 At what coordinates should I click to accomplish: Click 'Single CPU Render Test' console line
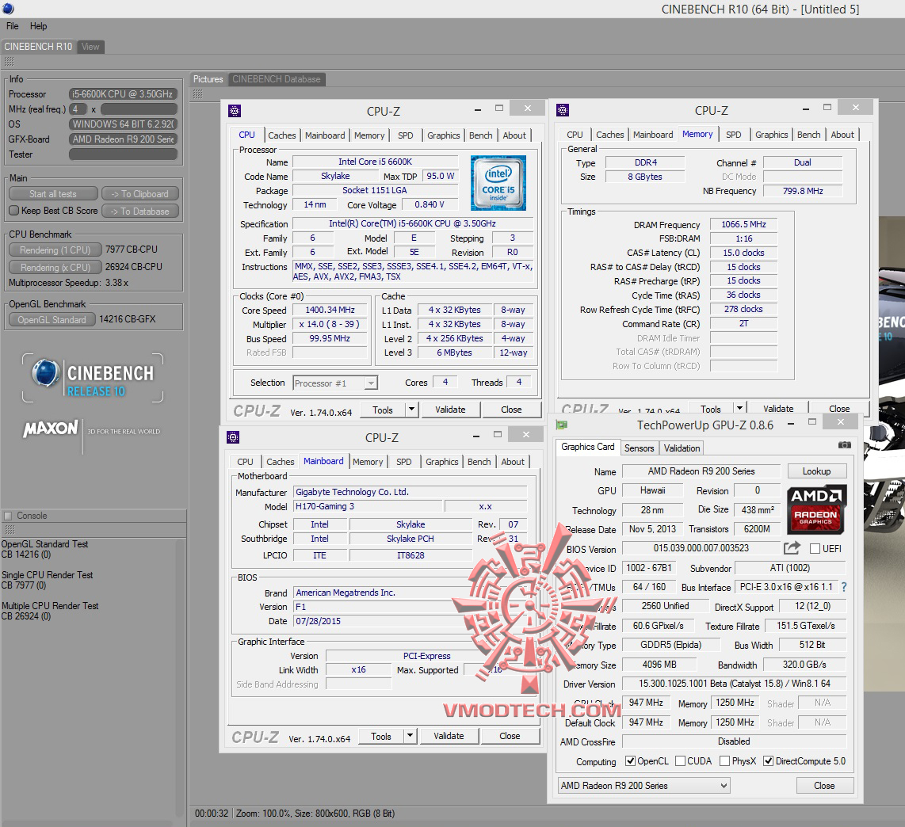48,575
